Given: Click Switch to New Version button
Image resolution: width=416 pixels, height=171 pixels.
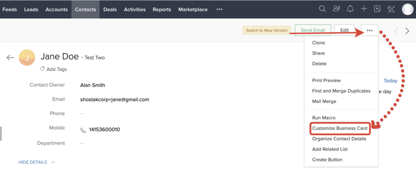Looking at the screenshot, I should coord(267,30).
